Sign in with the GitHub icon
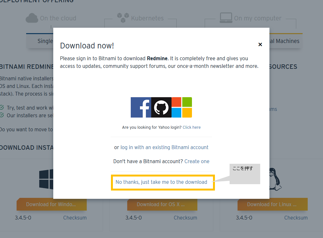The width and height of the screenshot is (323, 238). [161, 107]
